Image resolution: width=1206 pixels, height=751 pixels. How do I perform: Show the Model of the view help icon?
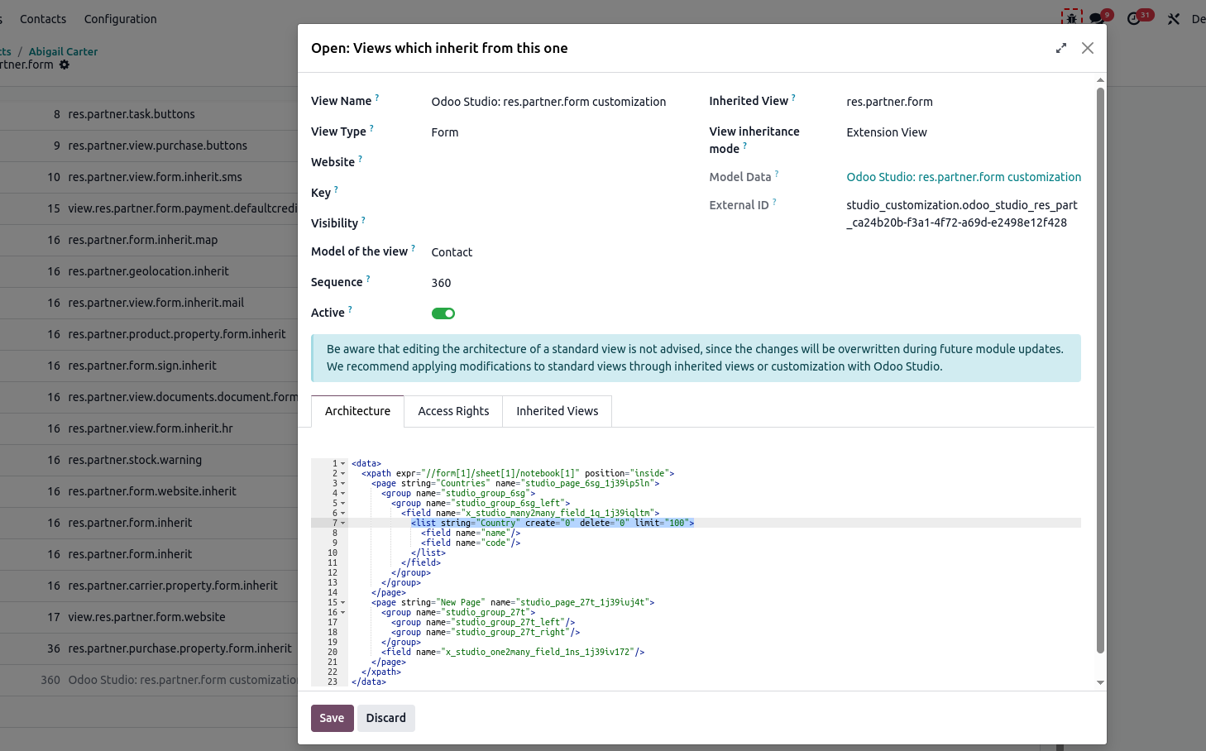pyautogui.click(x=413, y=248)
